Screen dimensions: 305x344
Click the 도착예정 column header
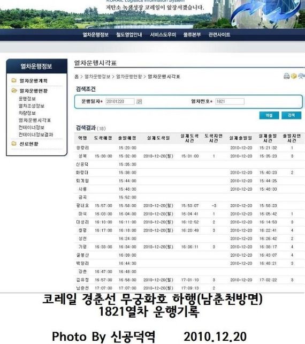point(103,138)
